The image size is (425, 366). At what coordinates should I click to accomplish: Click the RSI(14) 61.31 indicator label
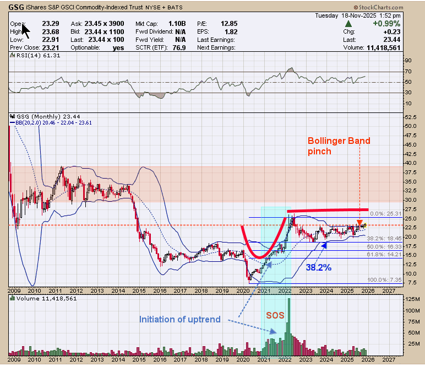pos(38,55)
